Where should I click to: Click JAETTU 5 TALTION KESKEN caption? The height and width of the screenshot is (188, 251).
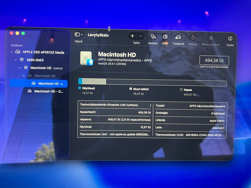[214, 67]
